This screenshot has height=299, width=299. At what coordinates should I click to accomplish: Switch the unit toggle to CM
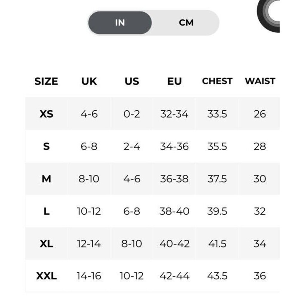pos(186,23)
